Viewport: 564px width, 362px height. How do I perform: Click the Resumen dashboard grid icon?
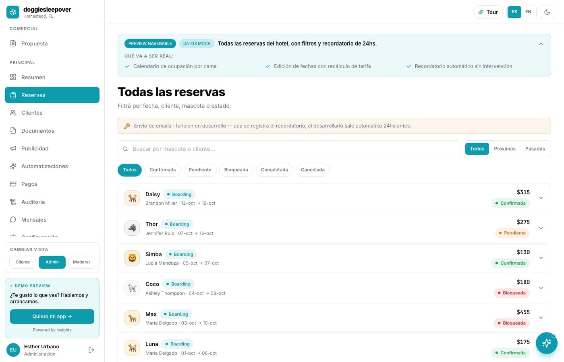coord(13,77)
